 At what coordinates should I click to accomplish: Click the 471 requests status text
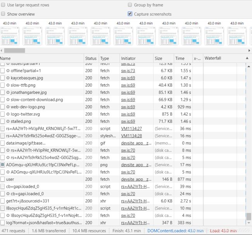(x=13, y=231)
